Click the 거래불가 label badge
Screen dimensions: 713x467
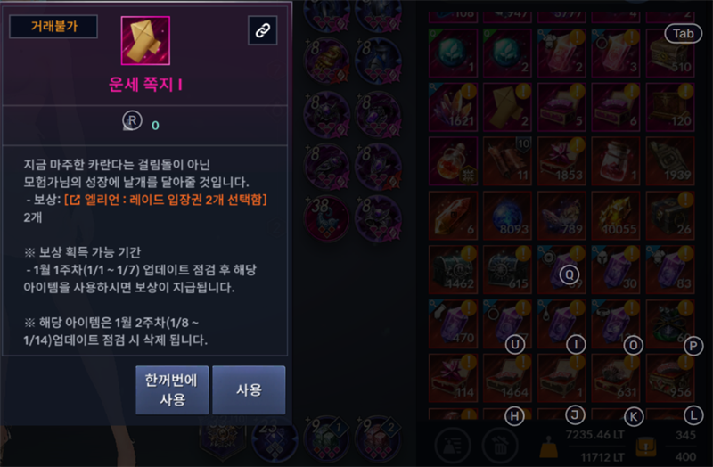click(53, 27)
